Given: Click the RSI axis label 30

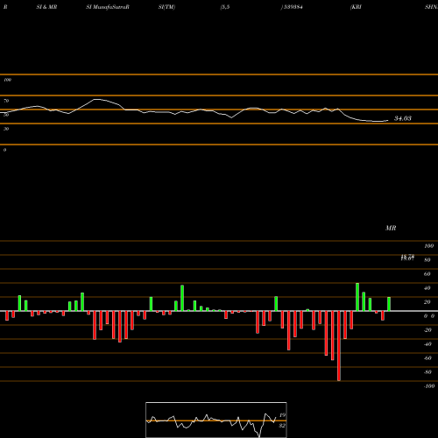Looking at the screenshot, I should (6, 129).
